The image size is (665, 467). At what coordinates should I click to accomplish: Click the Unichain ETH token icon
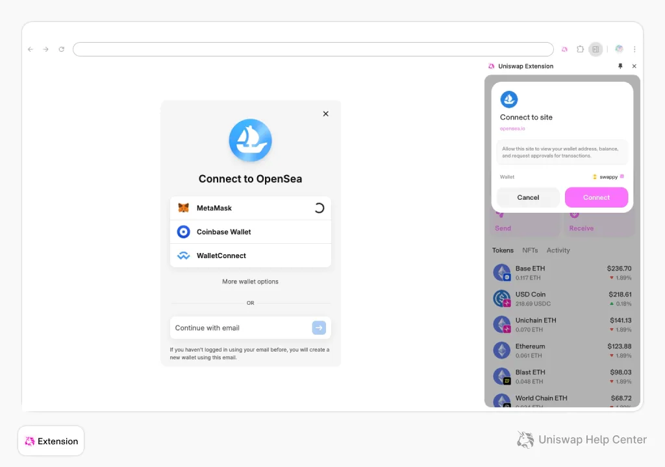tap(502, 324)
